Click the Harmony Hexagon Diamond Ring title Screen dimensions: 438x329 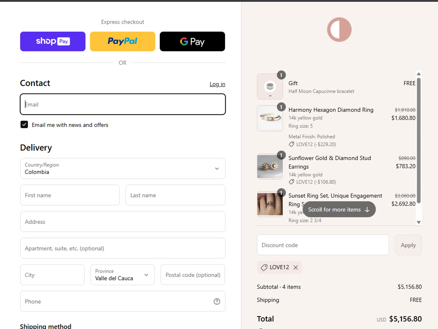(x=331, y=110)
